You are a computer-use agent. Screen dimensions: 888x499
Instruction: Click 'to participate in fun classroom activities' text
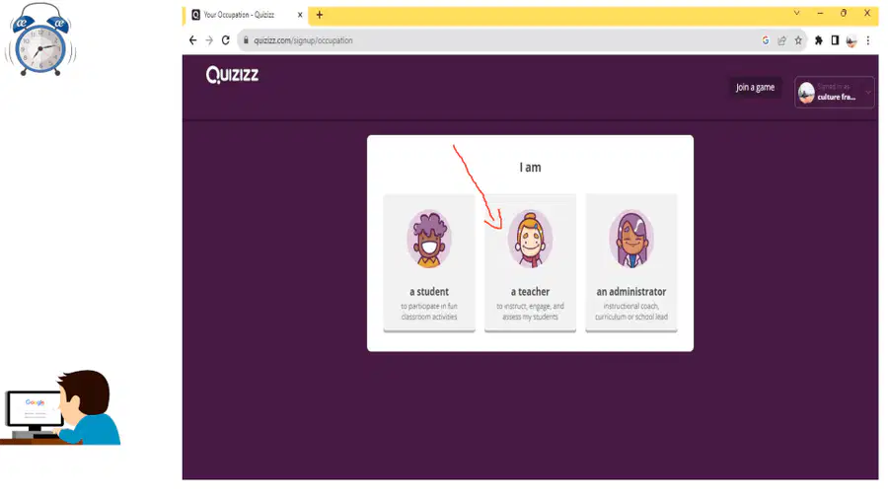429,312
